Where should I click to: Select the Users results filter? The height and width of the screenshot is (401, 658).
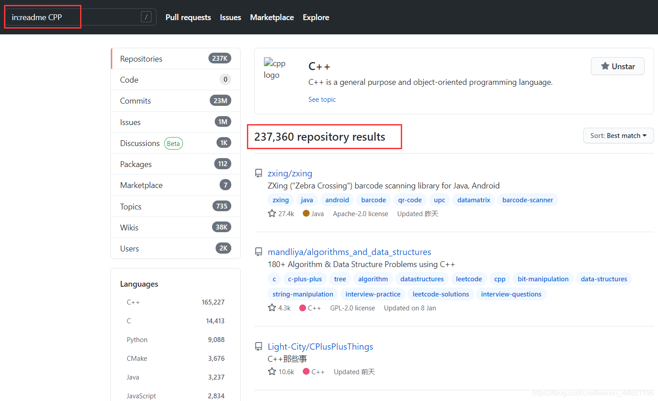pyautogui.click(x=176, y=248)
